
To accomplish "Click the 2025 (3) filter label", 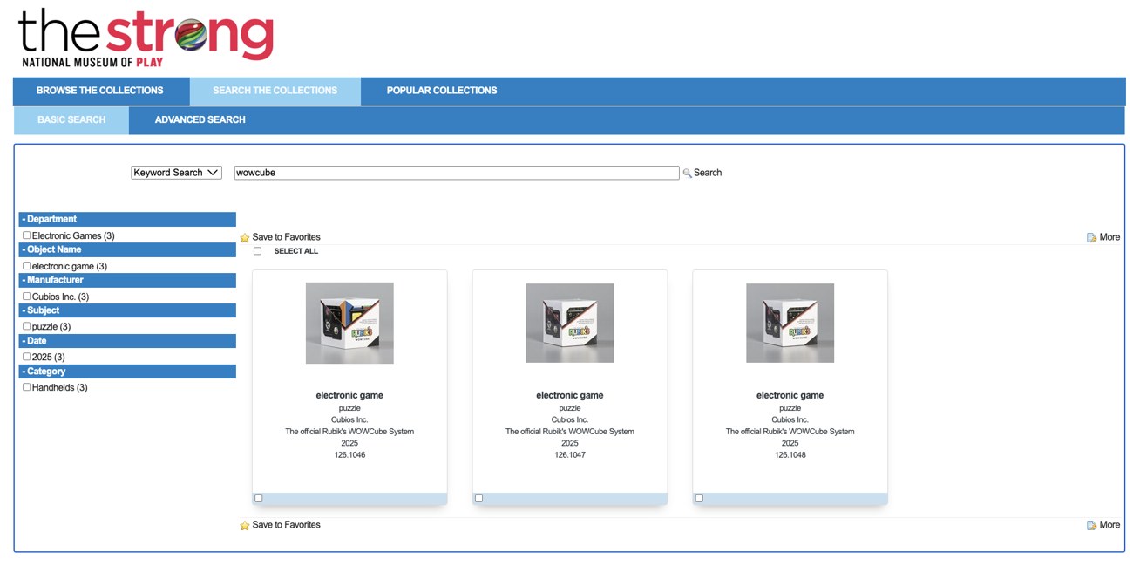I will click(49, 358).
